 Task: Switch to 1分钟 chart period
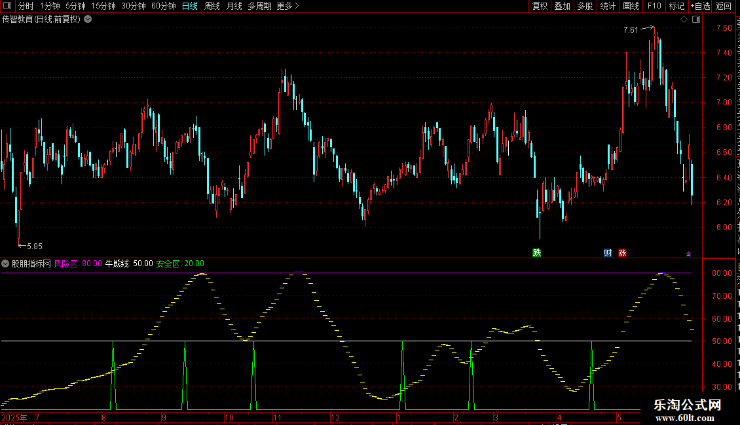coord(50,6)
